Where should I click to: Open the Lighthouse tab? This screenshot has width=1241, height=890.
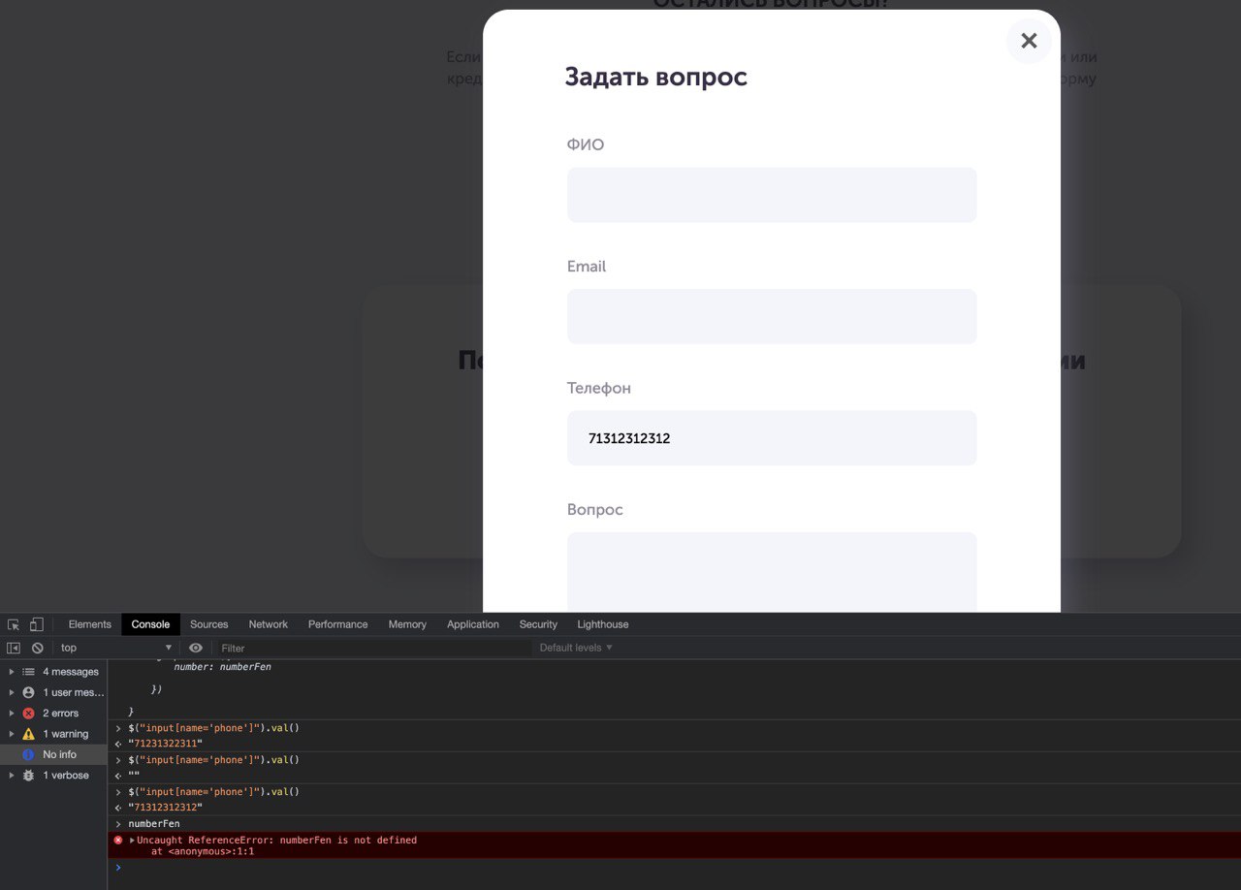603,624
